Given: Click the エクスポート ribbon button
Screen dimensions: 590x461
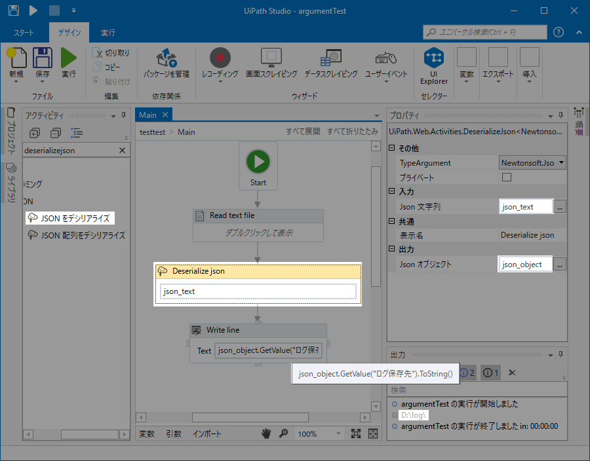Looking at the screenshot, I should point(498,65).
